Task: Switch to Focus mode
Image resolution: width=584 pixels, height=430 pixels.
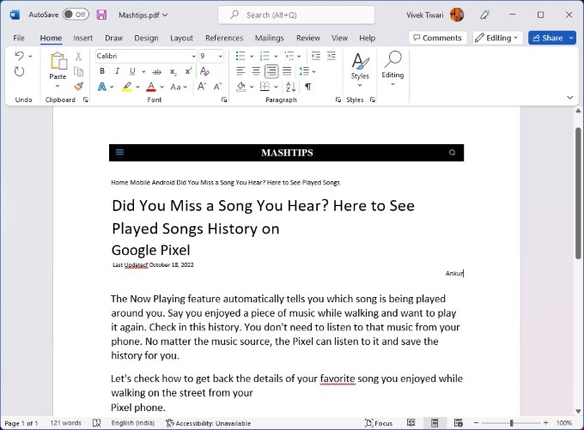Action: 379,423
